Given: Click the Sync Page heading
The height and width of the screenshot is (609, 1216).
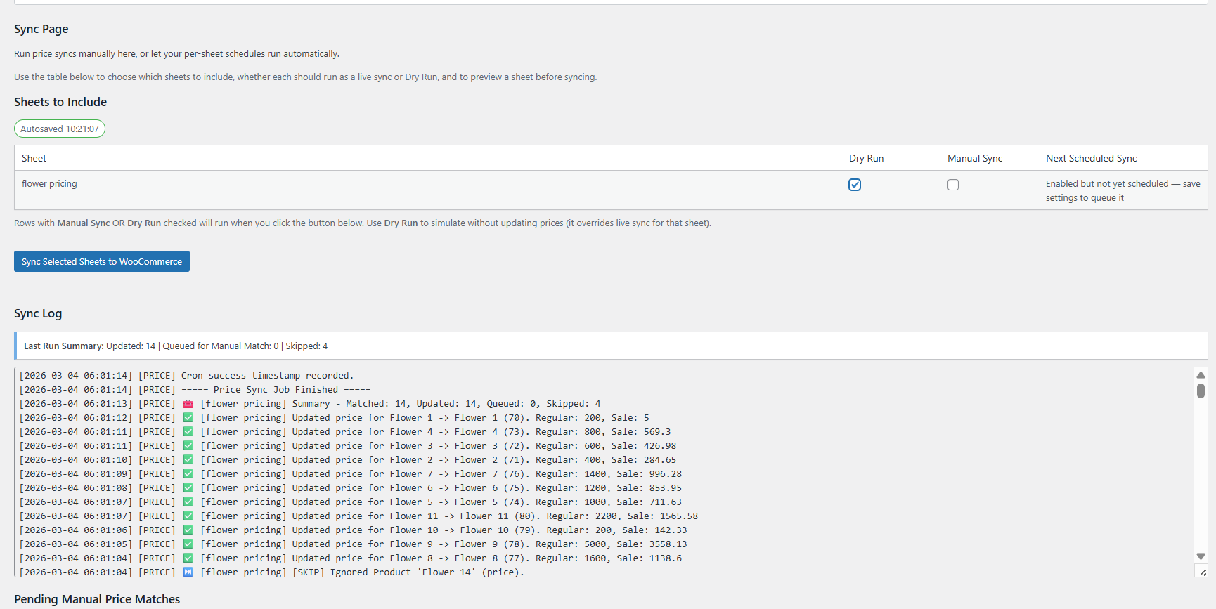Looking at the screenshot, I should 41,29.
